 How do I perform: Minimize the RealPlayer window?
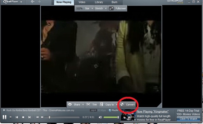(x=189, y=2)
